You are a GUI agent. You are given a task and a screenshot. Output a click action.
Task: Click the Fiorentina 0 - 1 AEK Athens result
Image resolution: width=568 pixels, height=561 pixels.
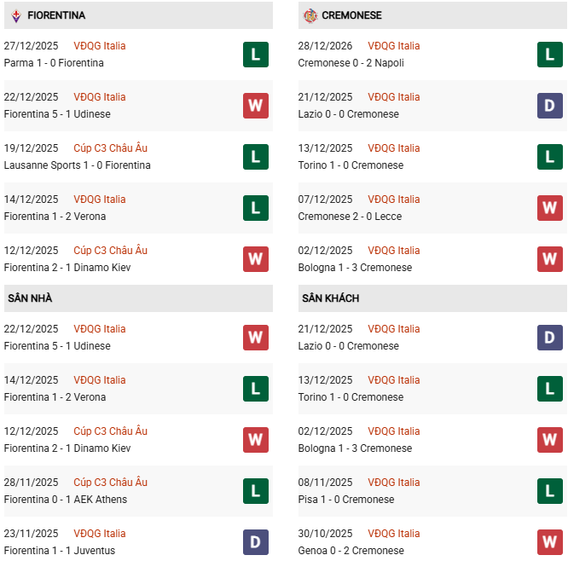(66, 500)
